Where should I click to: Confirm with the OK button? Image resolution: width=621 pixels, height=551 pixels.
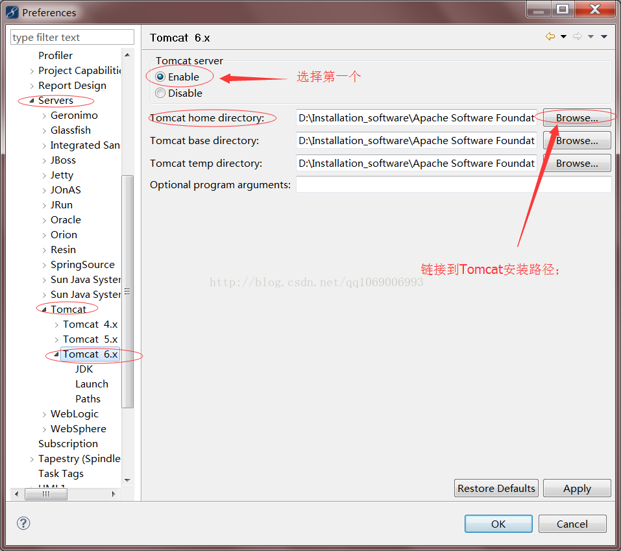tap(498, 524)
